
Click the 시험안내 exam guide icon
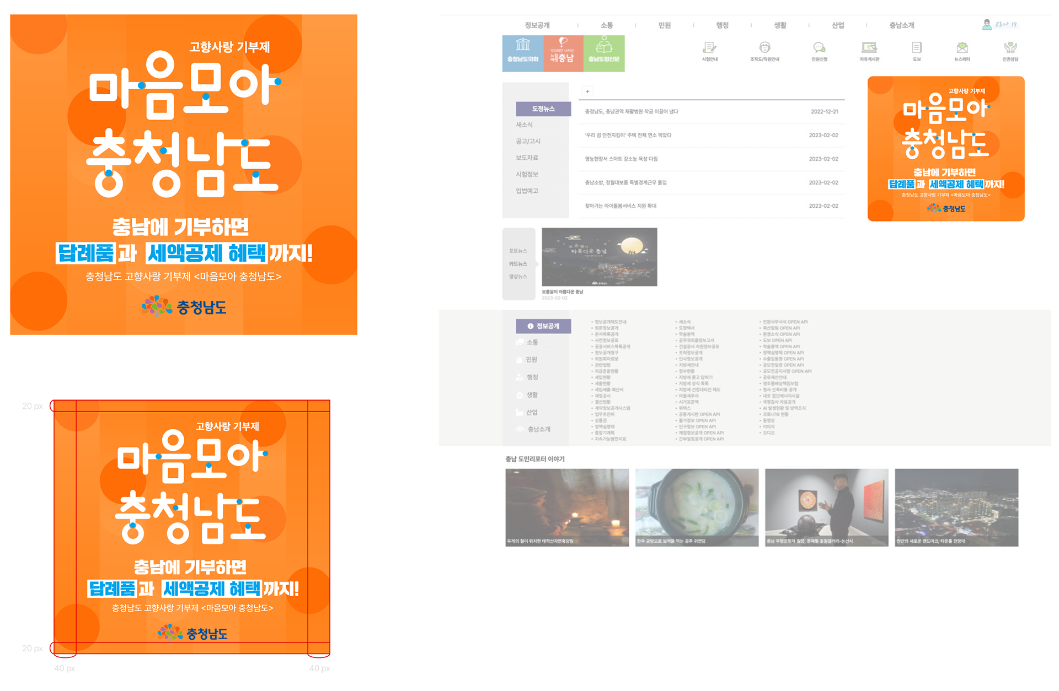coord(709,48)
